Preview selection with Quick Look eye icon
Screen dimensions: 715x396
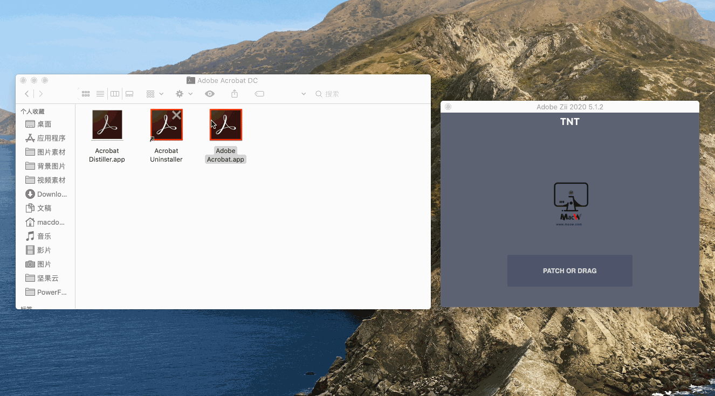coord(210,93)
